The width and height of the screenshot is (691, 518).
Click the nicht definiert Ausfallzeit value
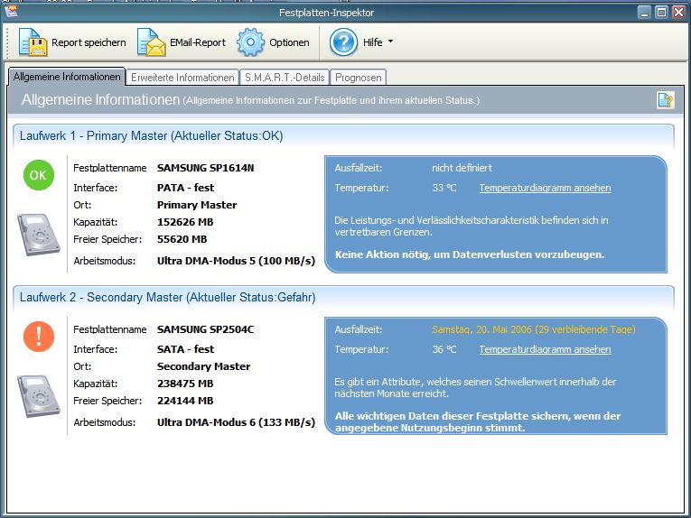[x=462, y=168]
